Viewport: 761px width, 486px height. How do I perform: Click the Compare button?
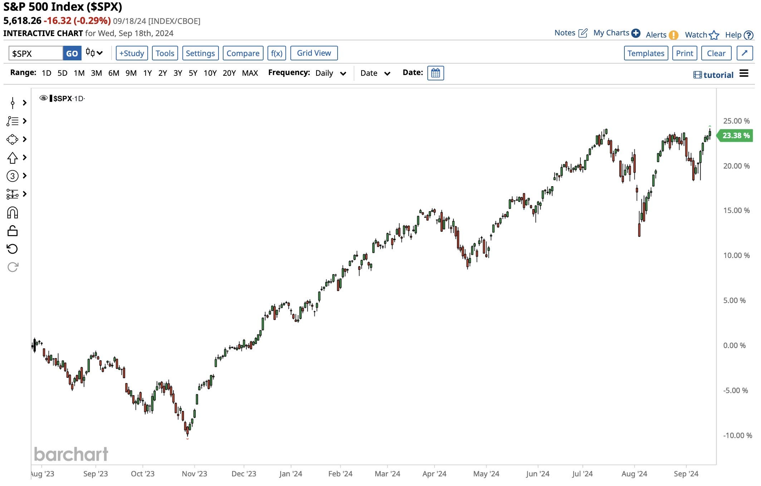[x=243, y=53]
